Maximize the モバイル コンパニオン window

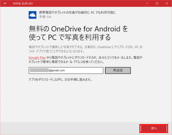pyautogui.click(x=157, y=4)
